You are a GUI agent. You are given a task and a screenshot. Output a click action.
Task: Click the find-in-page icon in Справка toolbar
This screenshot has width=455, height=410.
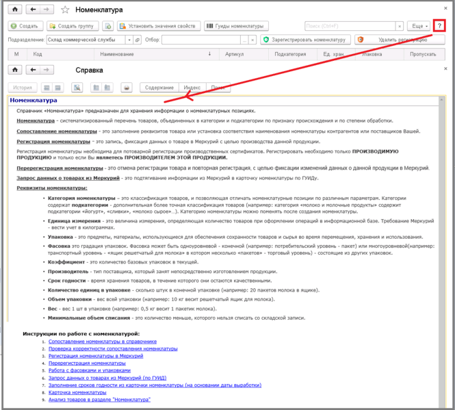77,88
